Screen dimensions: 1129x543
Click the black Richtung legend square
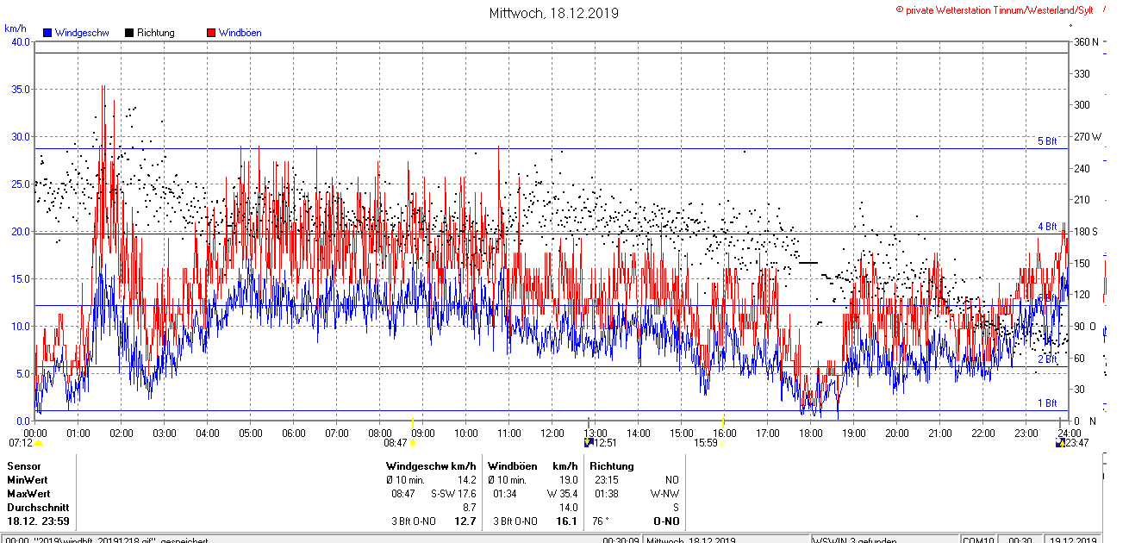click(x=129, y=33)
